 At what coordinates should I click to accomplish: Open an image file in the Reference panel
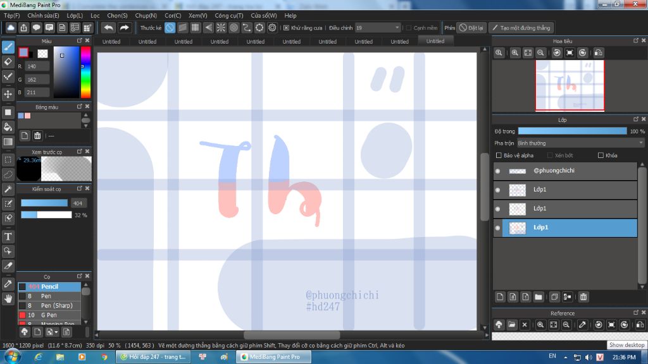[511, 325]
